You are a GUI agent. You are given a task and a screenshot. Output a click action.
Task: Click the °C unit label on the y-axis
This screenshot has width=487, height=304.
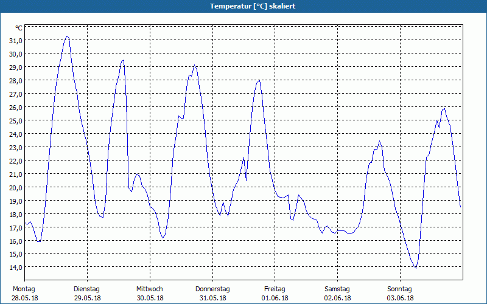click(x=19, y=28)
